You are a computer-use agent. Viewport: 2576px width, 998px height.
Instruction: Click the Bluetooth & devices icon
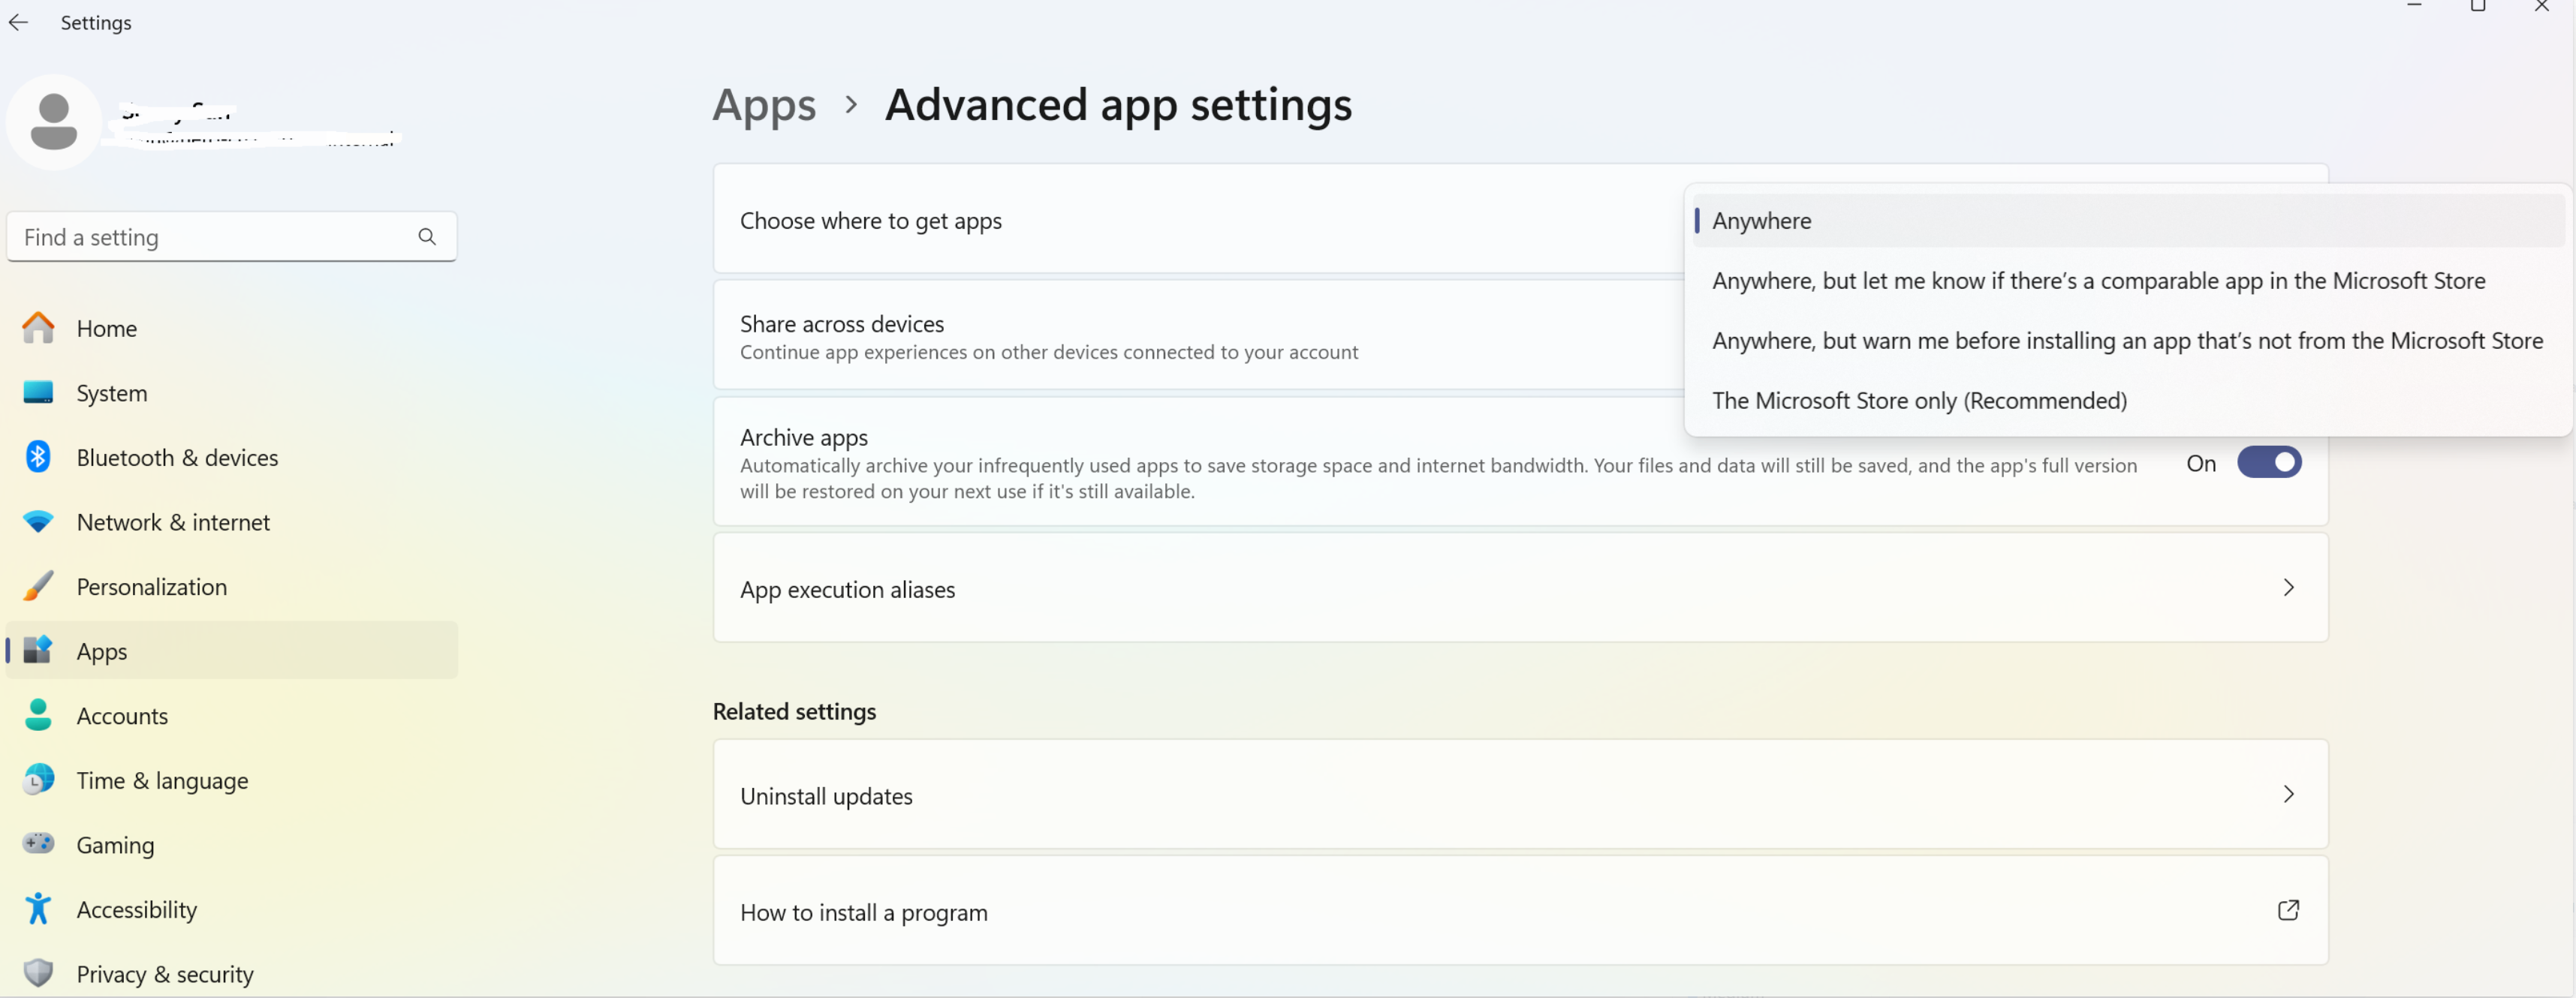[x=38, y=456]
